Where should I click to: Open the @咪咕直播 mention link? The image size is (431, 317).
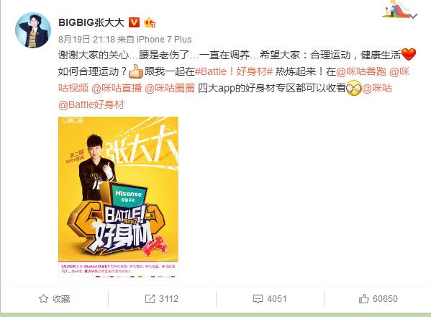[x=117, y=88]
